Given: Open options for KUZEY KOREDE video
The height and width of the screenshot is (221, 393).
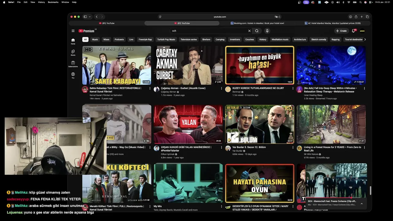Looking at the screenshot, I should 293,88.
